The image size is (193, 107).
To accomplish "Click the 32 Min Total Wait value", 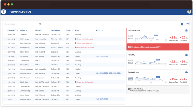I will point(184,37).
